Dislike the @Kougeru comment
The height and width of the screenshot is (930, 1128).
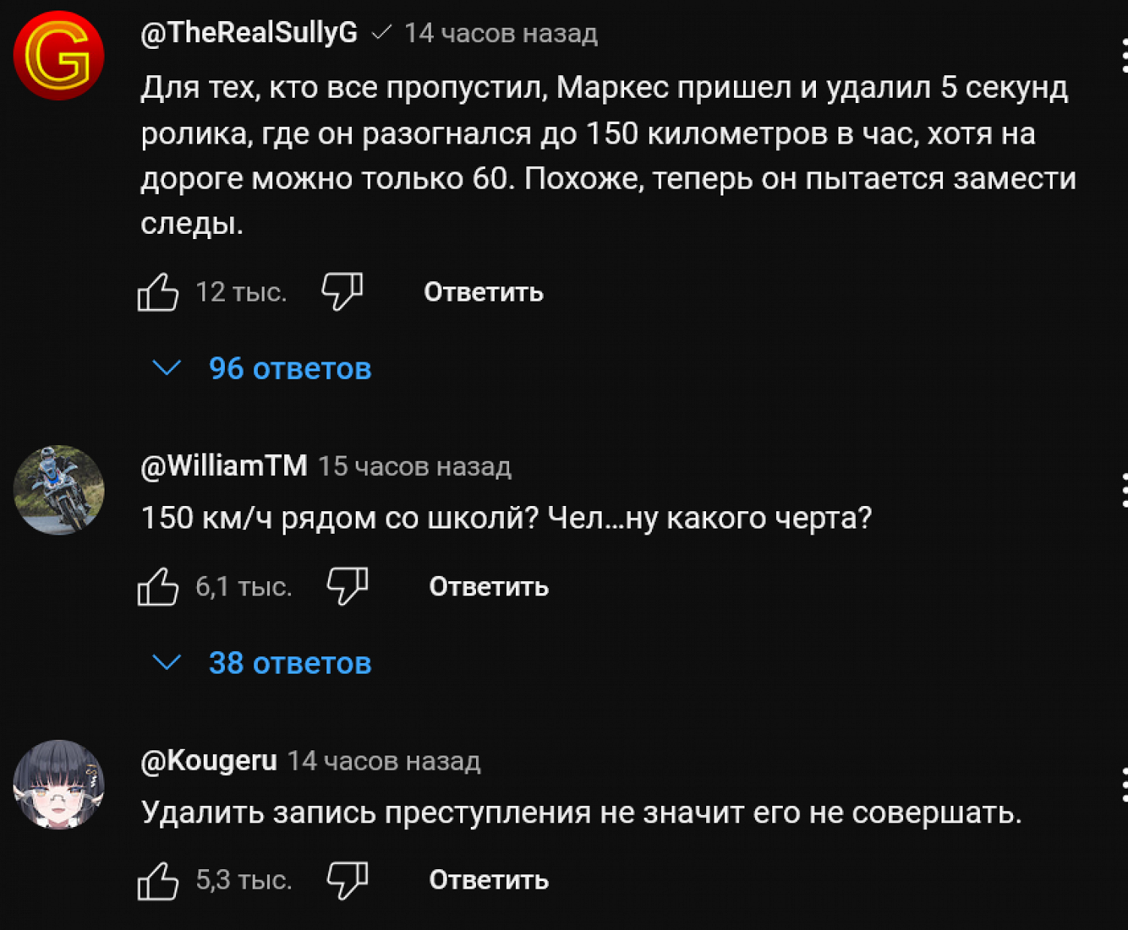click(x=347, y=880)
